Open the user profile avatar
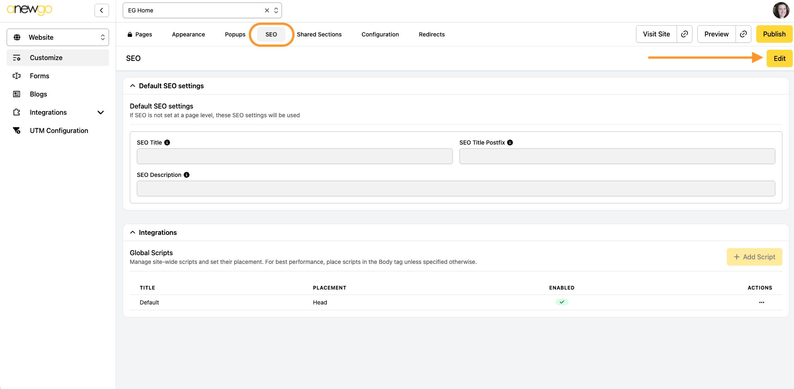794x389 pixels. pyautogui.click(x=781, y=10)
